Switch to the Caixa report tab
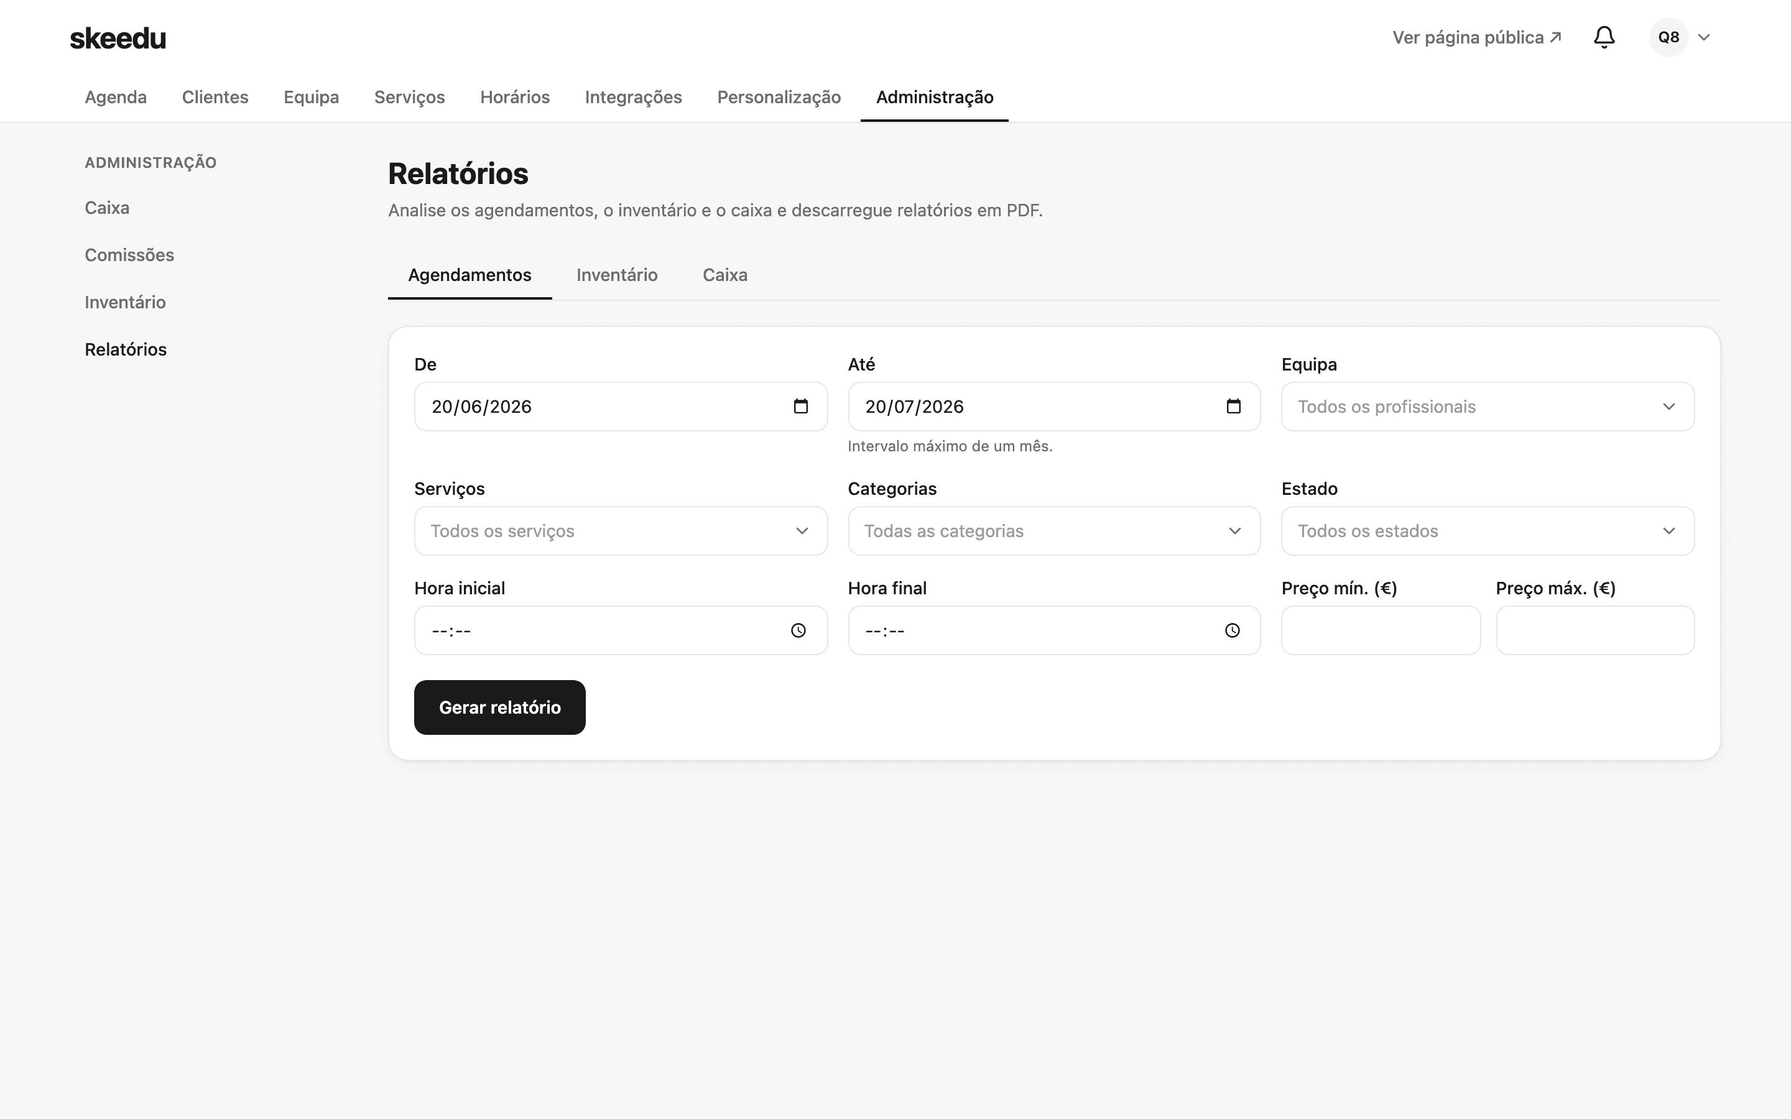Viewport: 1791px width, 1119px height. point(724,275)
